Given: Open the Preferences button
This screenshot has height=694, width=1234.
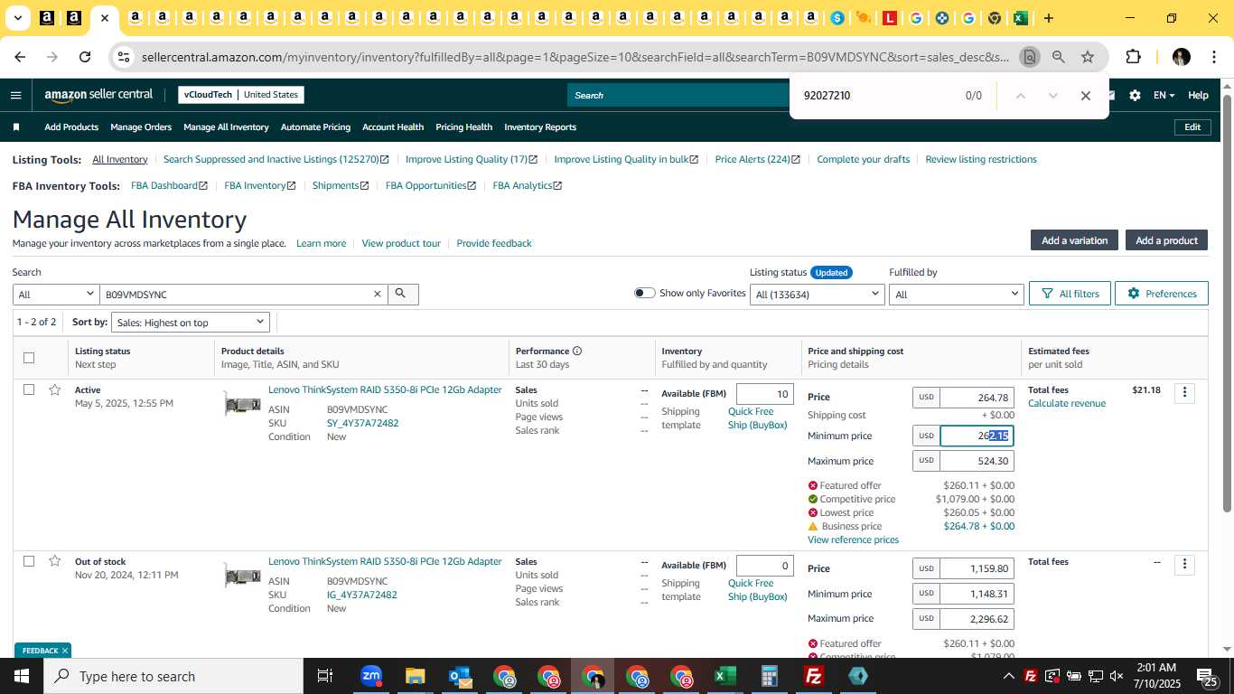Looking at the screenshot, I should tap(1161, 294).
